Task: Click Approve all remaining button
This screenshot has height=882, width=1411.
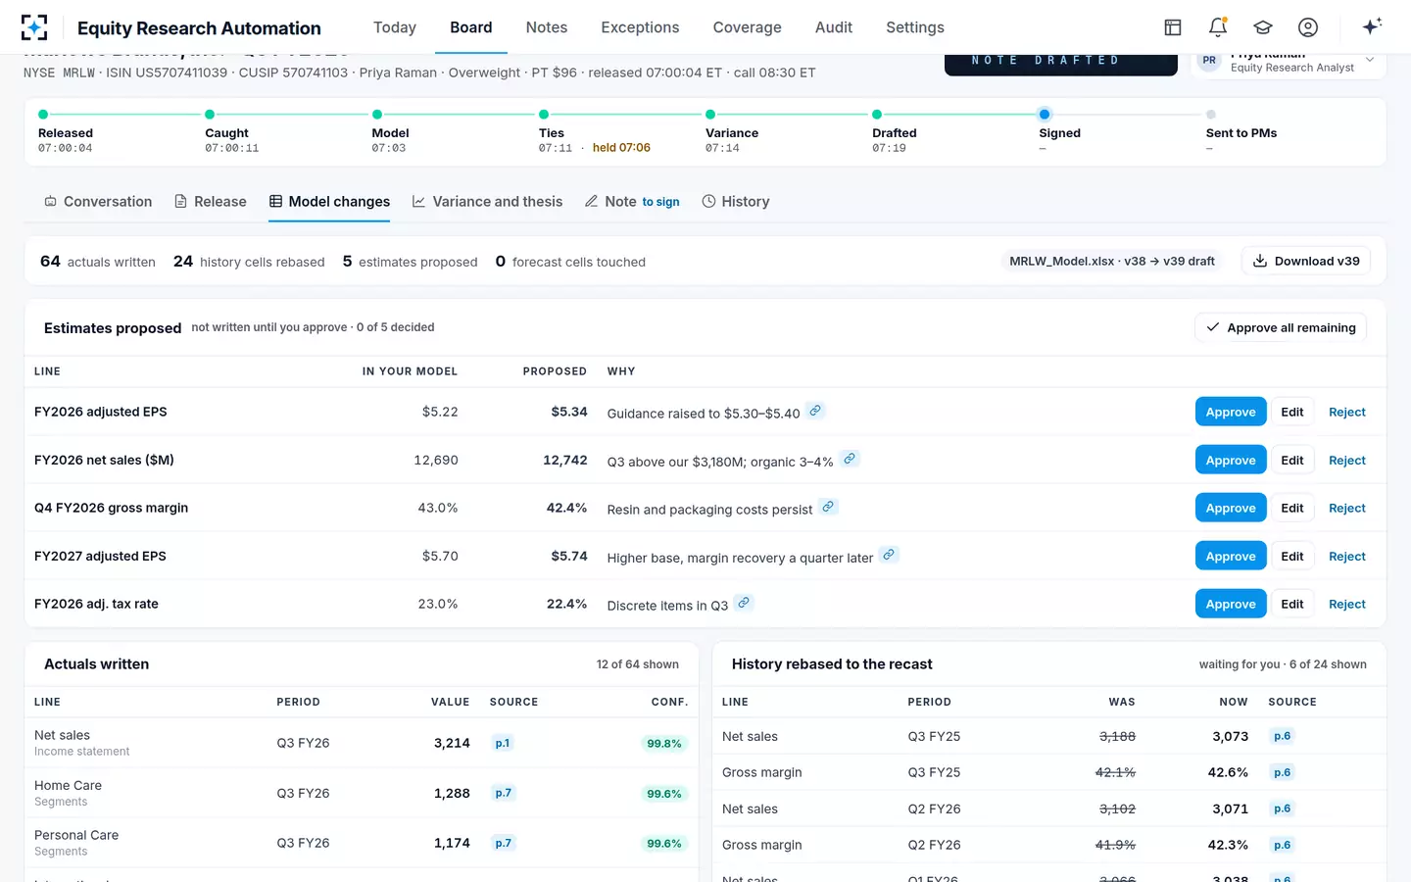Action: [x=1281, y=327]
